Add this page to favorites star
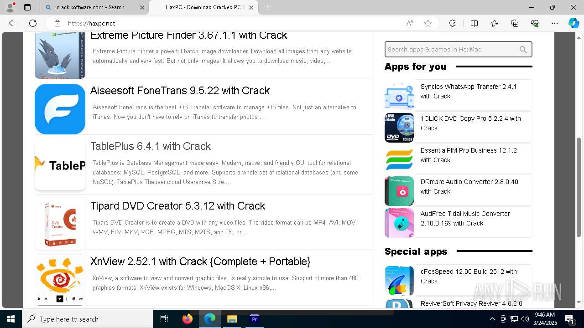Viewport: 584px width, 328px height. 428,23
